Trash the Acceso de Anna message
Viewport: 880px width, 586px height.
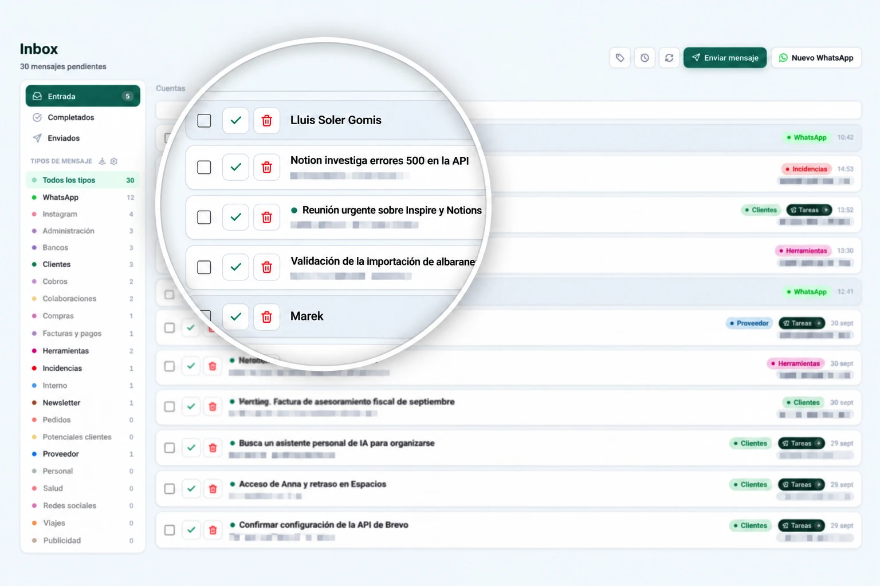tap(213, 489)
